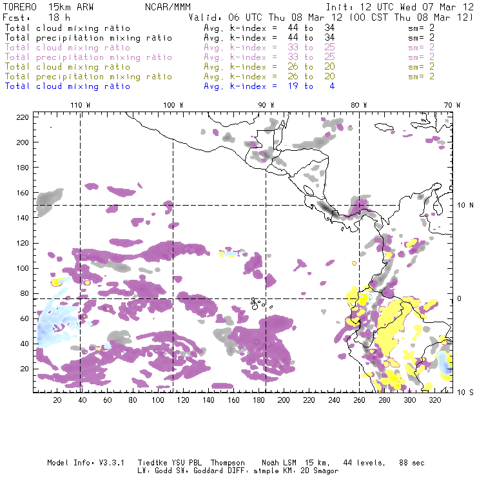Click the "260" tick on the horizontal axis
This screenshot has width=477, height=477.
359,400
